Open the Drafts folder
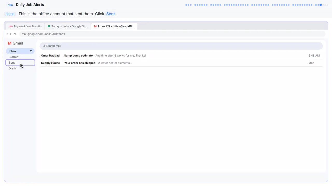The height and width of the screenshot is (186, 332). pos(20,68)
